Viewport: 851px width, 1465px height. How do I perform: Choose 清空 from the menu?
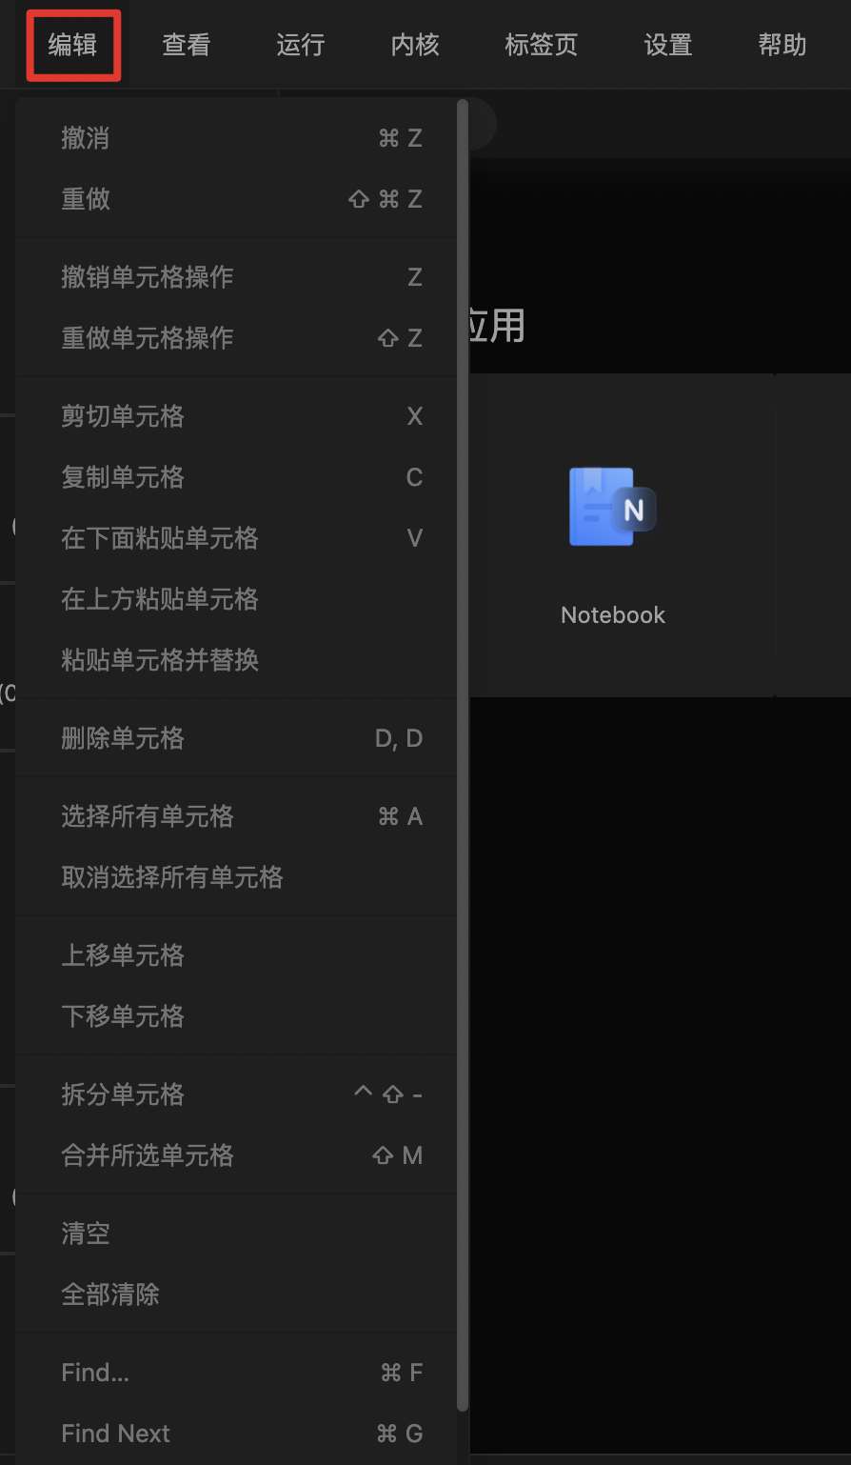(236, 1234)
